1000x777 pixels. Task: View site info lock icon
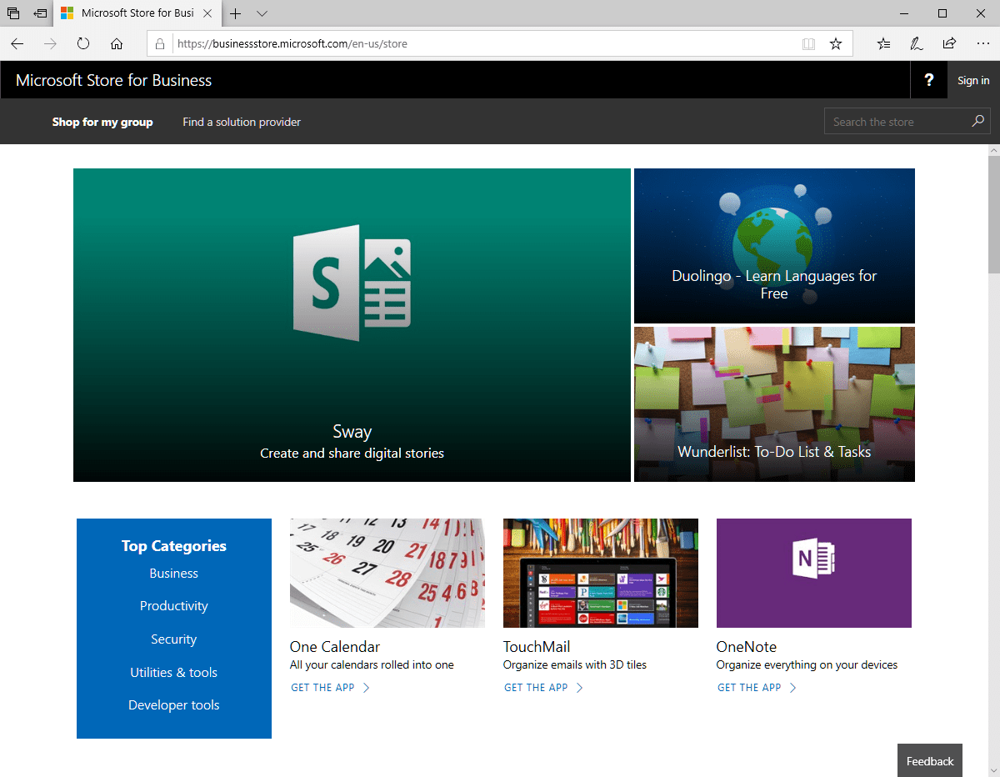click(x=161, y=44)
